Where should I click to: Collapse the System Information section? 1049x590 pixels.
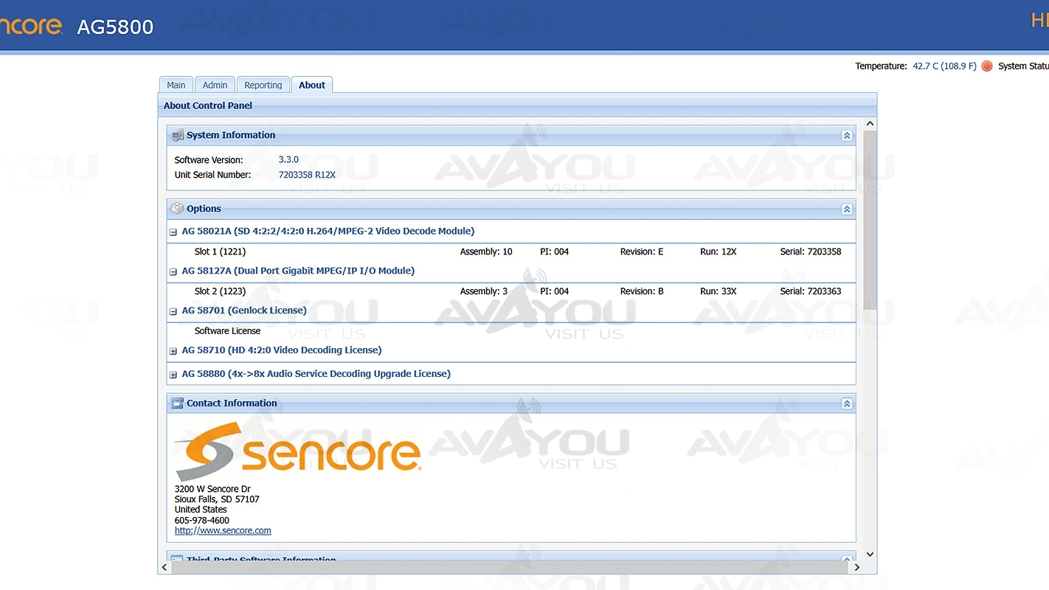point(847,136)
